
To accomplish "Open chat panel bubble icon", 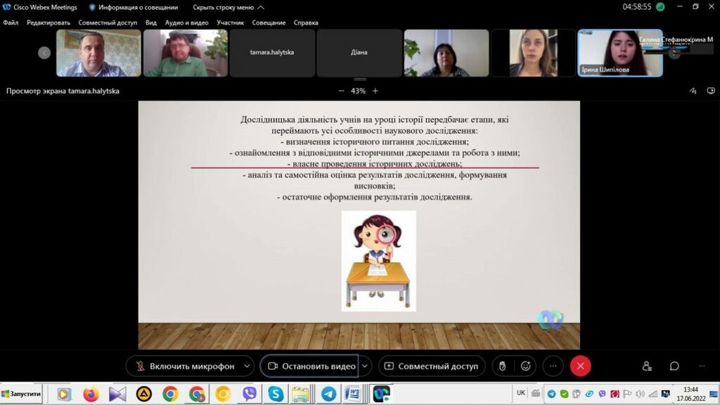I will pyautogui.click(x=674, y=366).
